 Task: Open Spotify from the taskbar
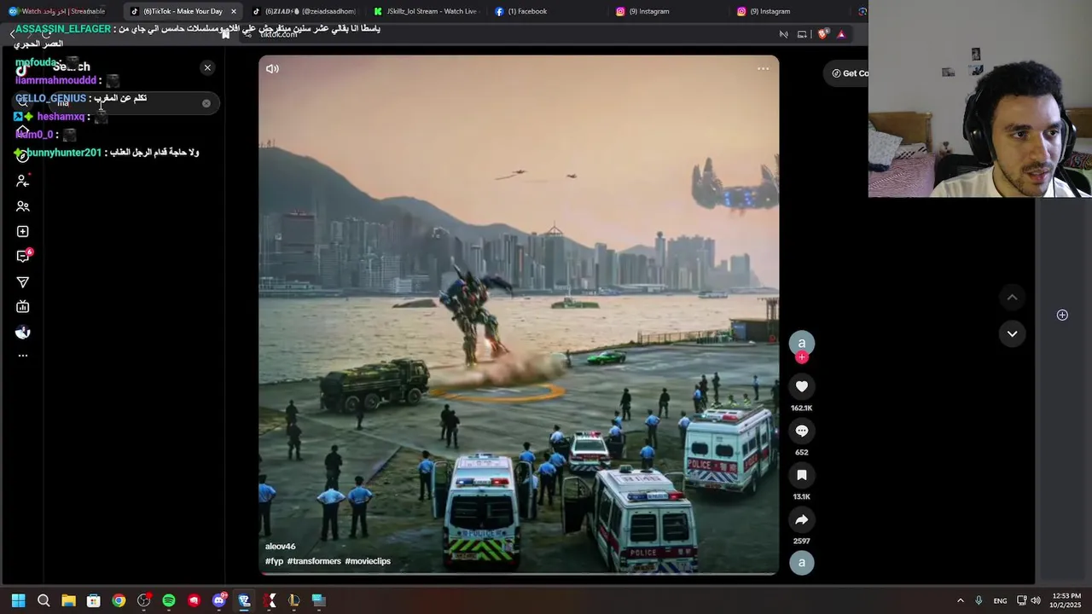169,600
